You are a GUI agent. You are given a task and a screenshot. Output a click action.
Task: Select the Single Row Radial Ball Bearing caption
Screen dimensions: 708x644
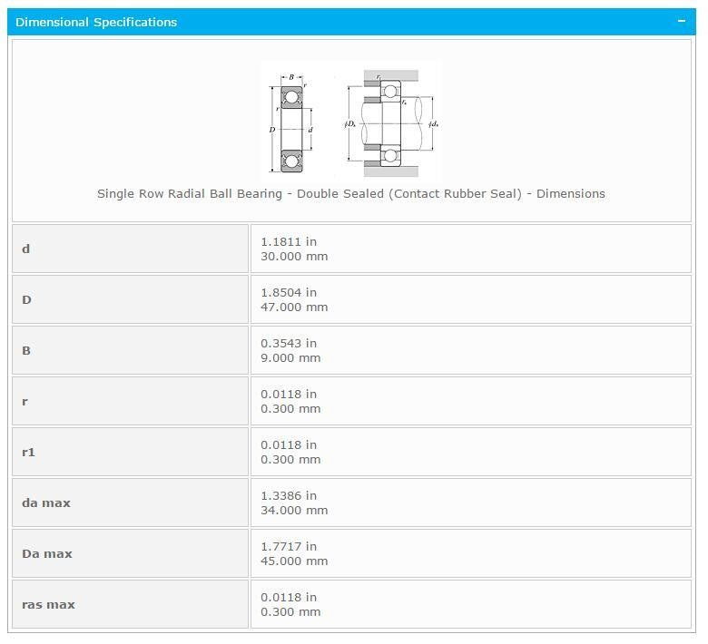click(x=351, y=193)
